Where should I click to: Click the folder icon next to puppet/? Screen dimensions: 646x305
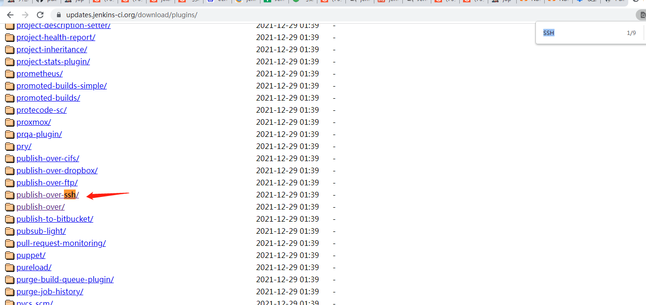(x=10, y=255)
